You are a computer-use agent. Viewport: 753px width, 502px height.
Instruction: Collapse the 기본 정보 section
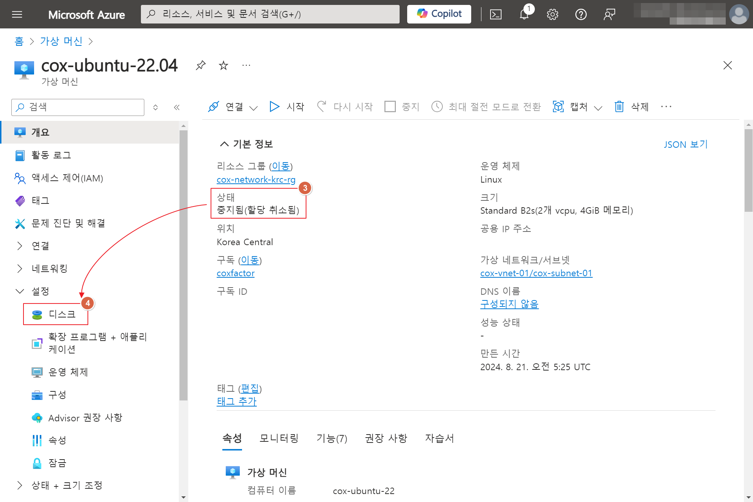click(x=224, y=144)
